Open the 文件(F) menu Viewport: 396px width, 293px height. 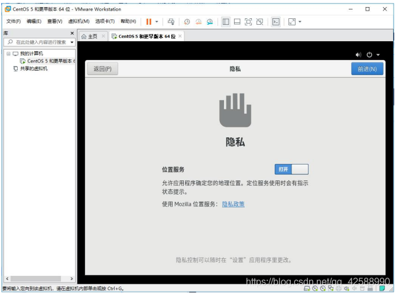(x=14, y=21)
